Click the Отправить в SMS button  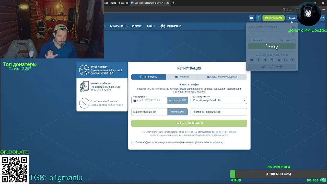178,100
